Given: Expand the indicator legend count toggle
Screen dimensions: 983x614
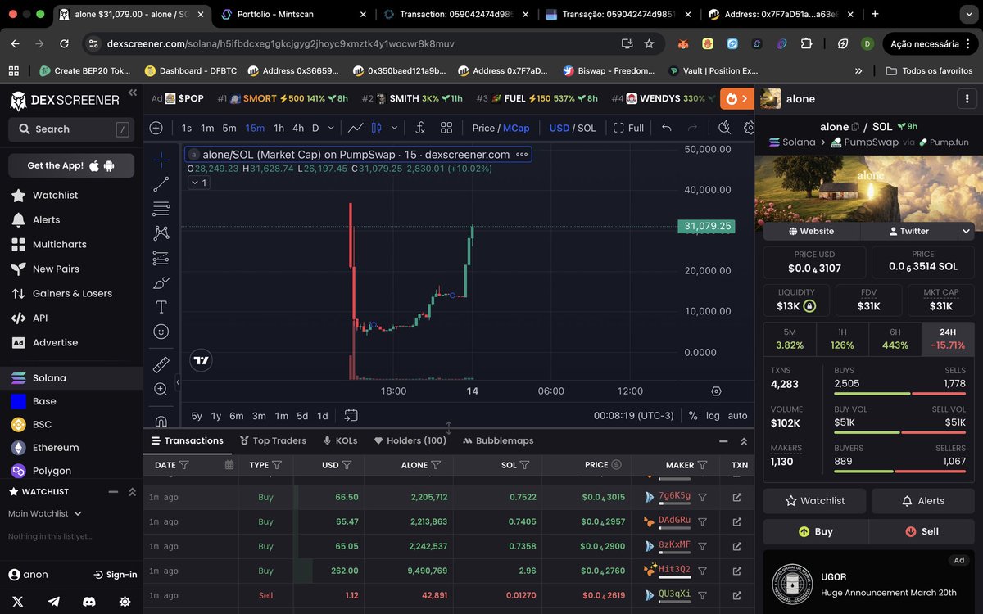Looking at the screenshot, I should pos(198,183).
